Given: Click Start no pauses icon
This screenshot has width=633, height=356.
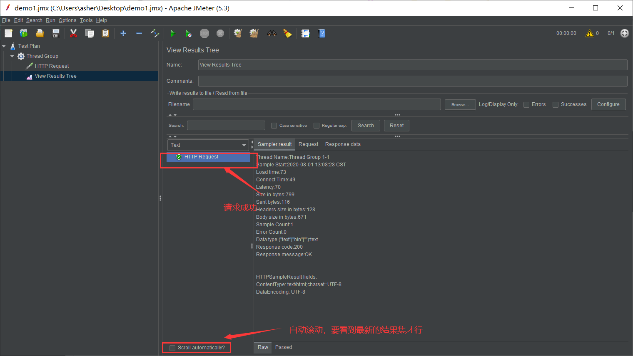Looking at the screenshot, I should click(x=189, y=33).
